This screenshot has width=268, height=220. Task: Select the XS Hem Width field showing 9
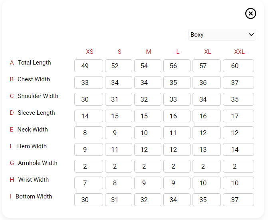(x=89, y=149)
